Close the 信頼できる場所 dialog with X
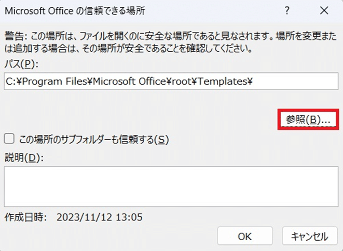 tap(324, 10)
